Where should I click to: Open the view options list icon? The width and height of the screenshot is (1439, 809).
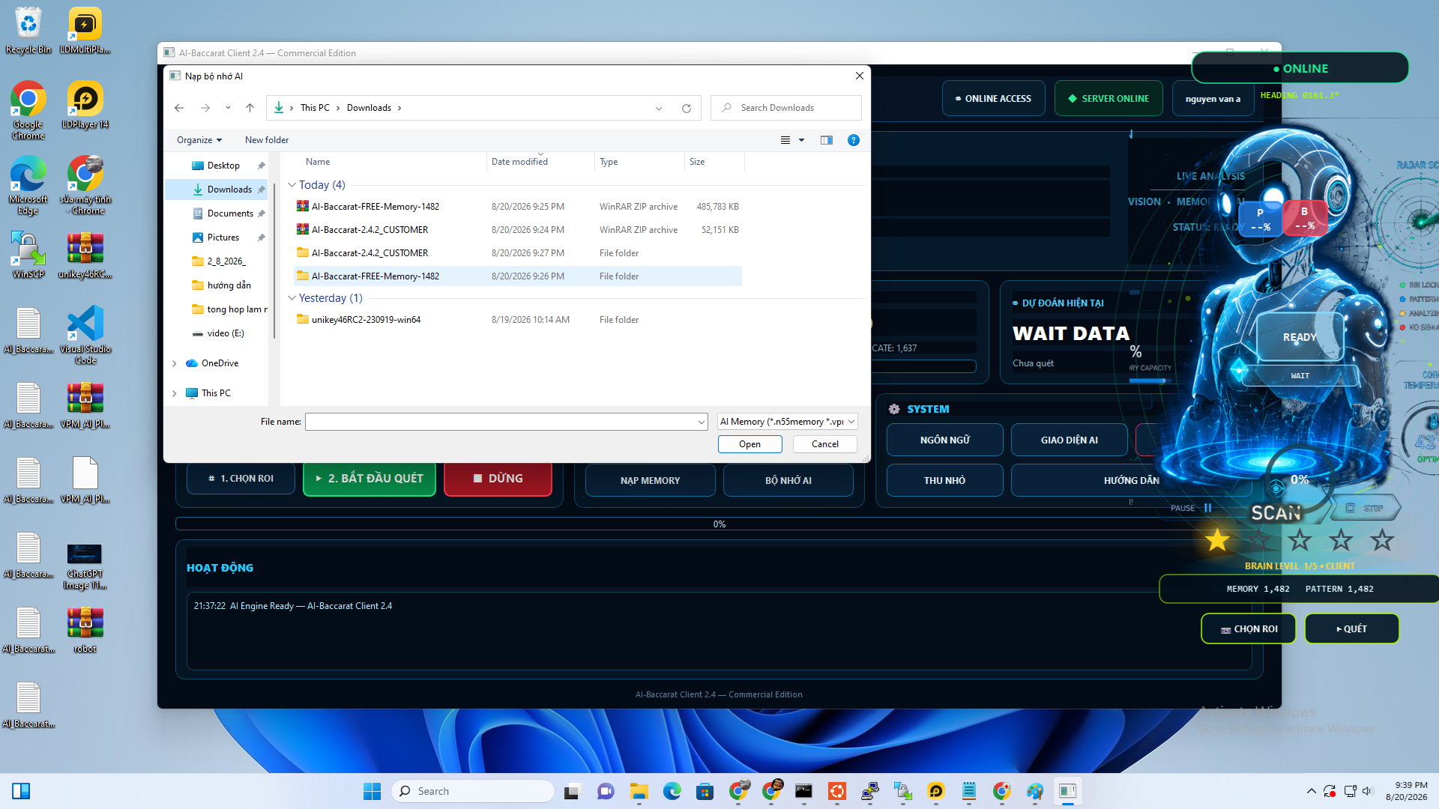click(x=785, y=140)
